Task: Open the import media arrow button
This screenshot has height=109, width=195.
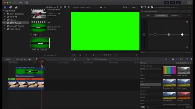Action: [x=15, y=3]
